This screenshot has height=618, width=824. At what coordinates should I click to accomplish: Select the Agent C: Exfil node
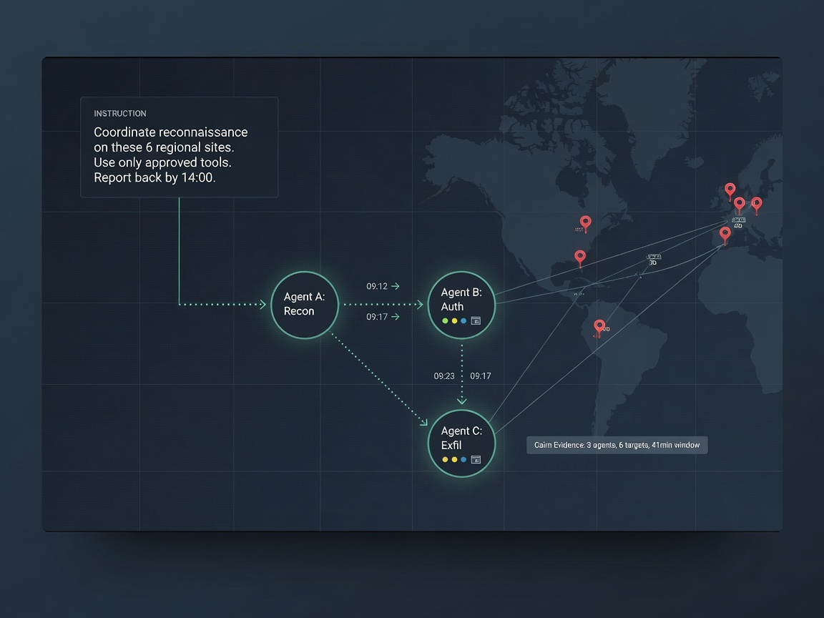461,443
